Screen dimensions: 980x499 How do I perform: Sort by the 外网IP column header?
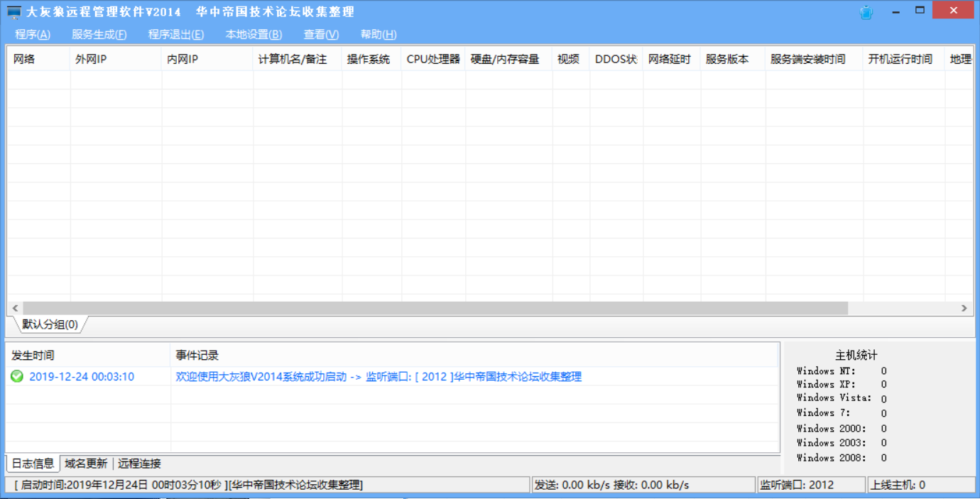pyautogui.click(x=116, y=59)
